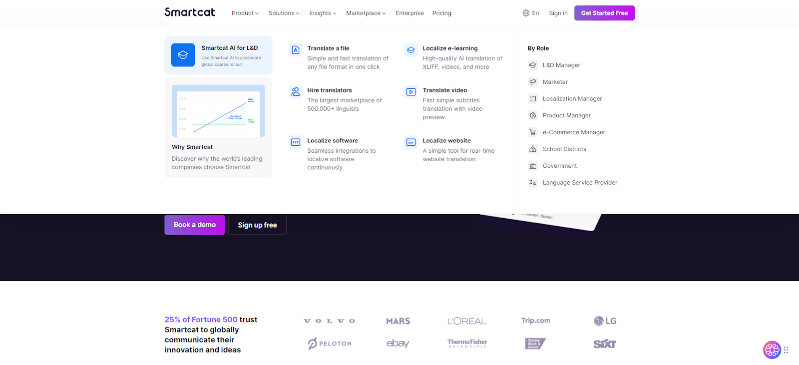
Task: Click the Government building icon
Action: [x=533, y=166]
